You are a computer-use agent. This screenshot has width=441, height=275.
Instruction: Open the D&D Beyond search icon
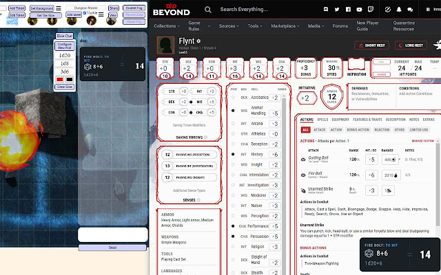[x=208, y=10]
